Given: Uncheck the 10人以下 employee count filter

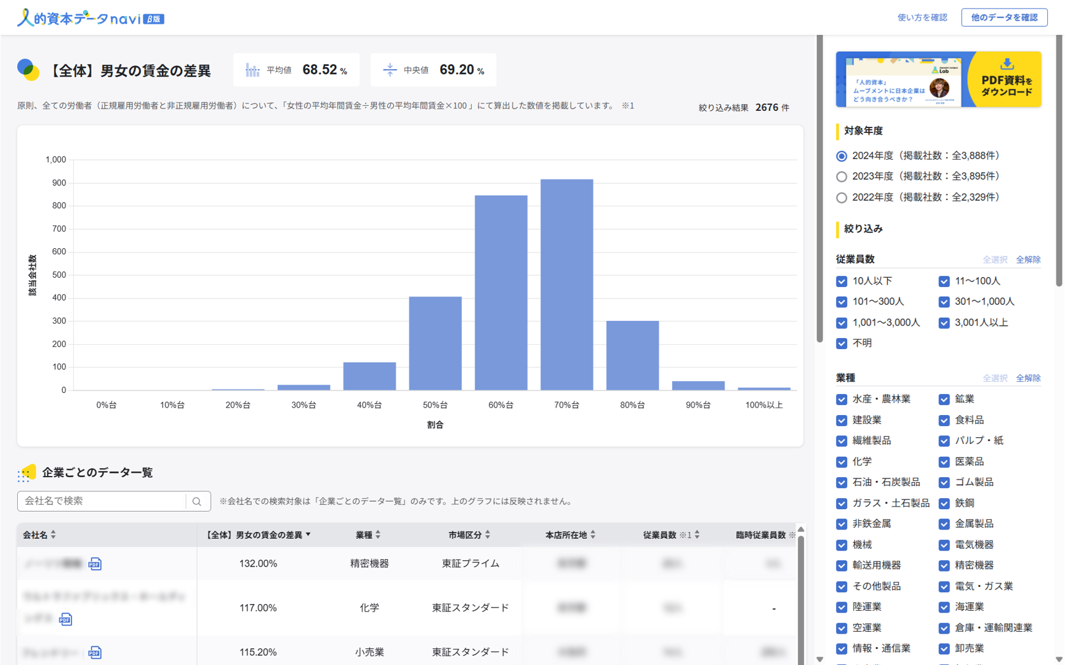Looking at the screenshot, I should point(842,281).
